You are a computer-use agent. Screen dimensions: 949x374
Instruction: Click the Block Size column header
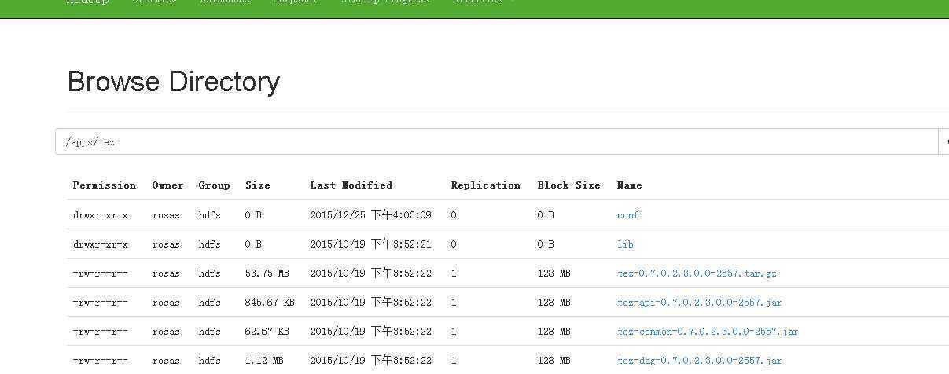pyautogui.click(x=568, y=185)
